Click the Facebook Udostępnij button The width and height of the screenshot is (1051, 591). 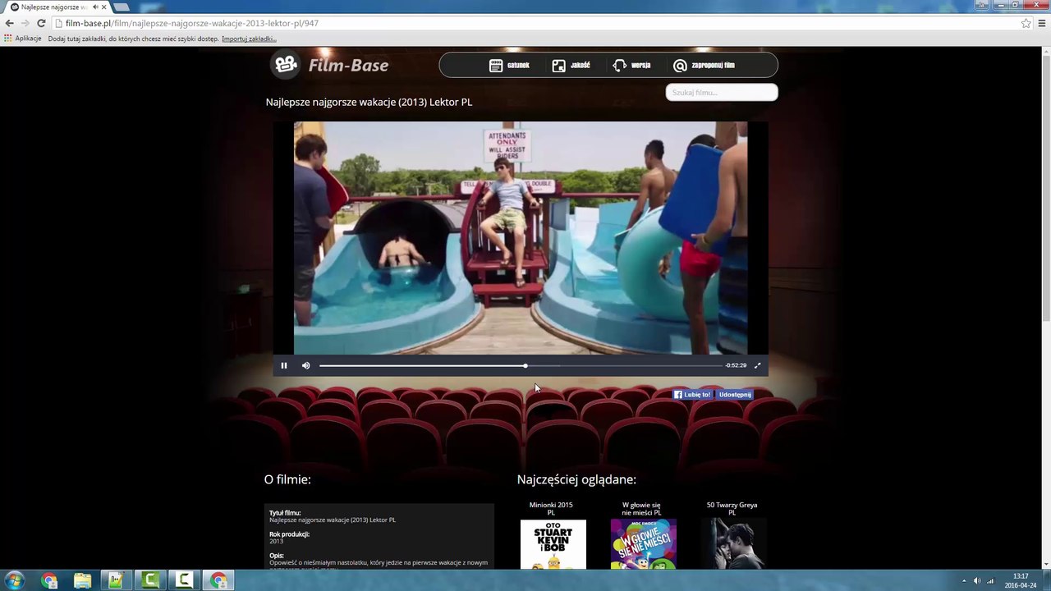coord(734,395)
